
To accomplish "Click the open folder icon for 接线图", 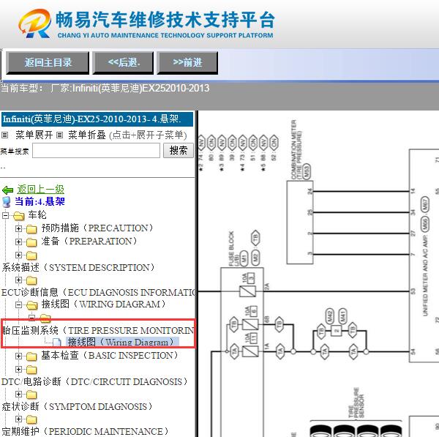I will (32, 305).
